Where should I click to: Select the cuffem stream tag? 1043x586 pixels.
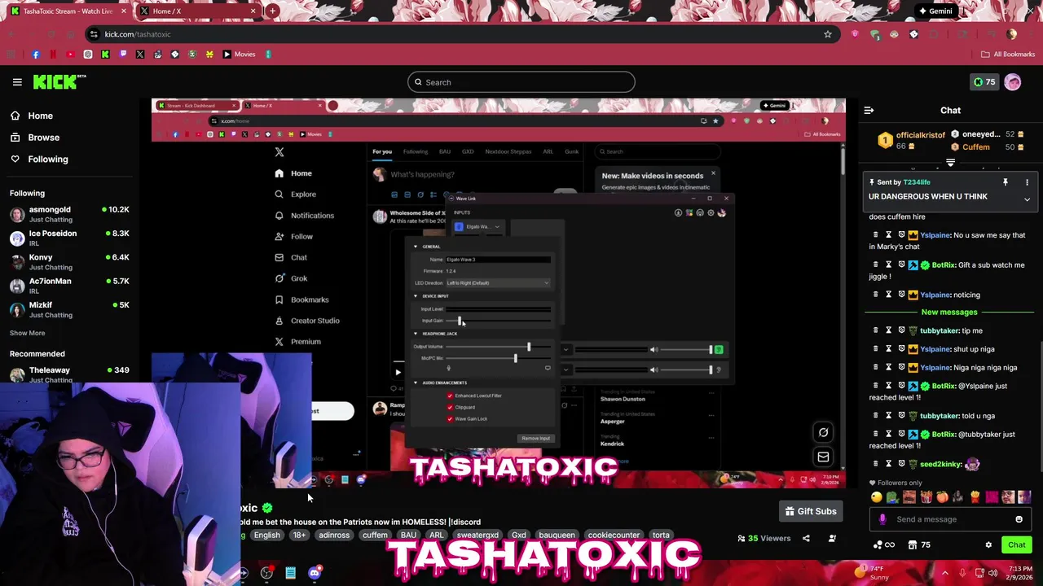pyautogui.click(x=375, y=535)
